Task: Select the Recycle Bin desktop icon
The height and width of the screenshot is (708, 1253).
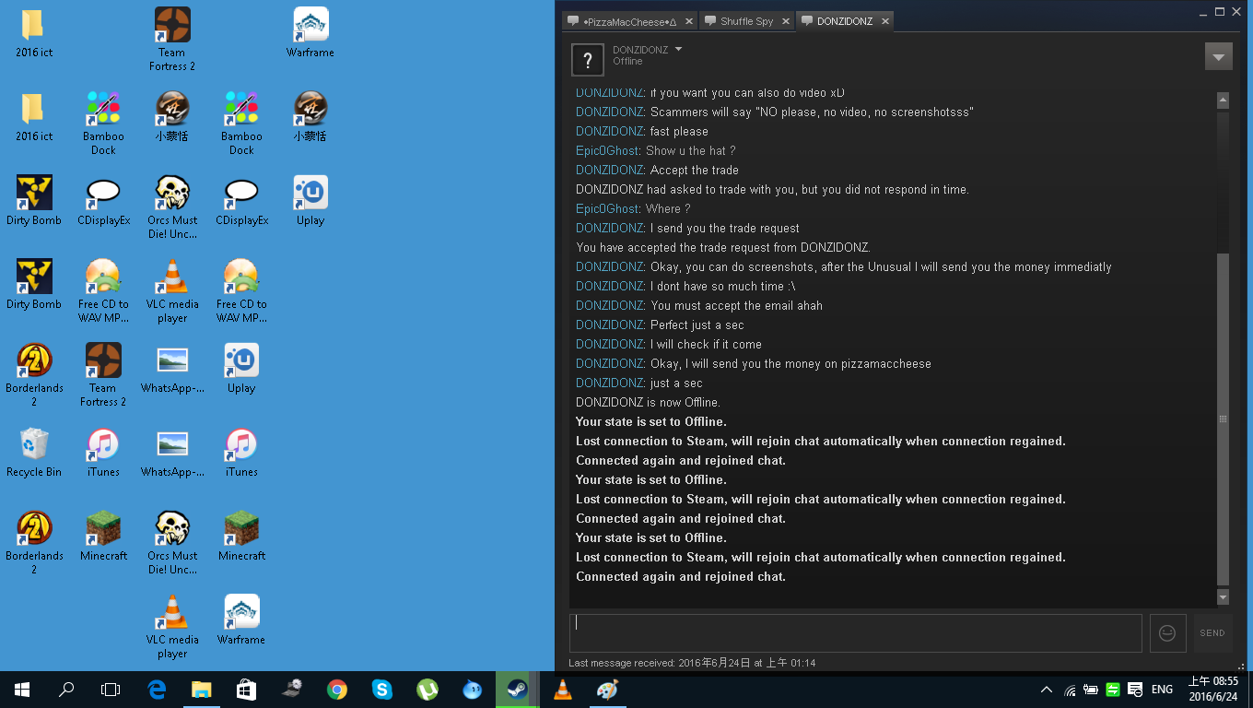Action: 34,452
